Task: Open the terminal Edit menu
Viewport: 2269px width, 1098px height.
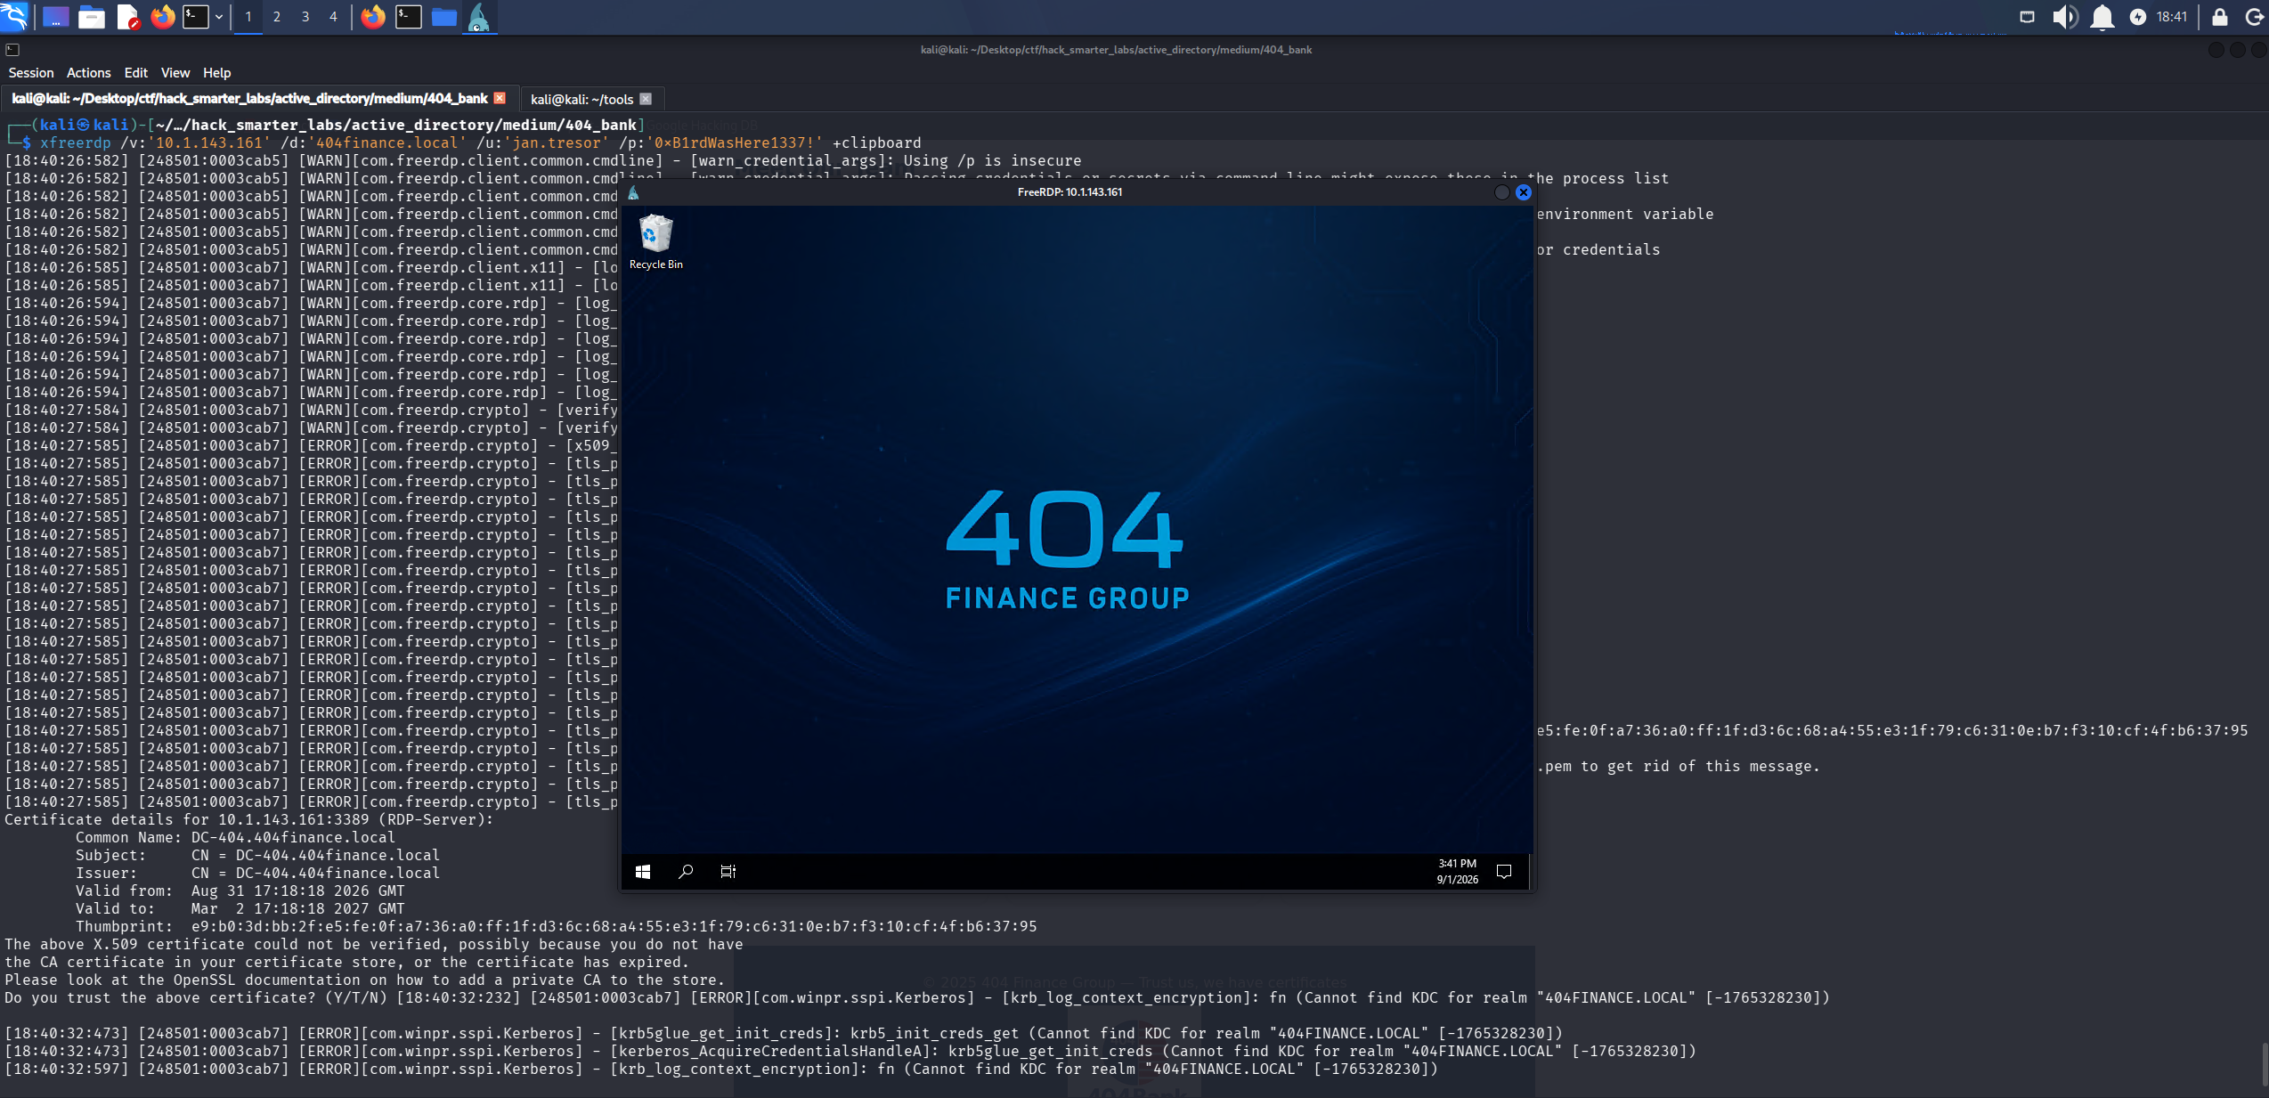Action: tap(136, 73)
